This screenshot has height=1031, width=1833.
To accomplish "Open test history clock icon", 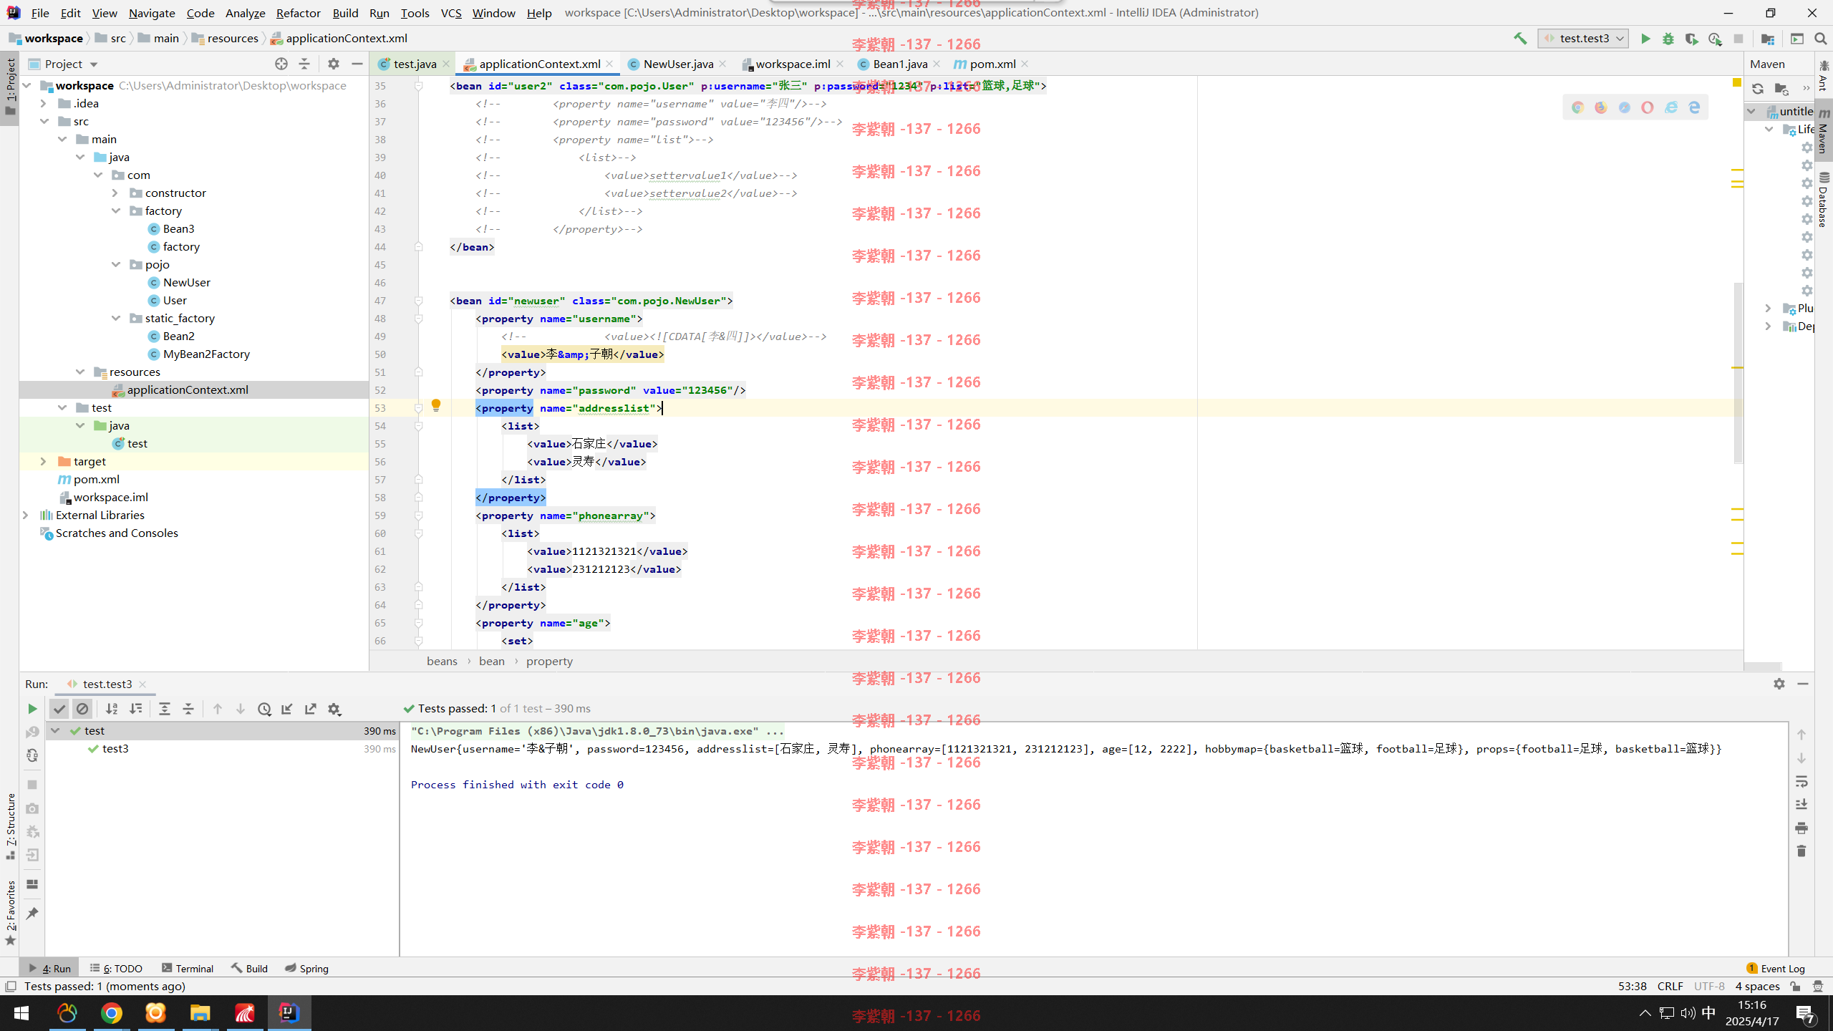I will [x=264, y=709].
